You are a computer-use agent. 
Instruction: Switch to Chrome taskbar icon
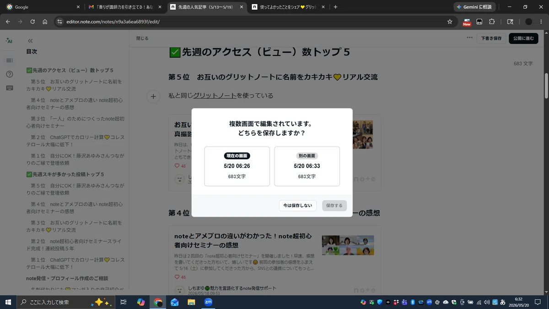pyautogui.click(x=158, y=302)
